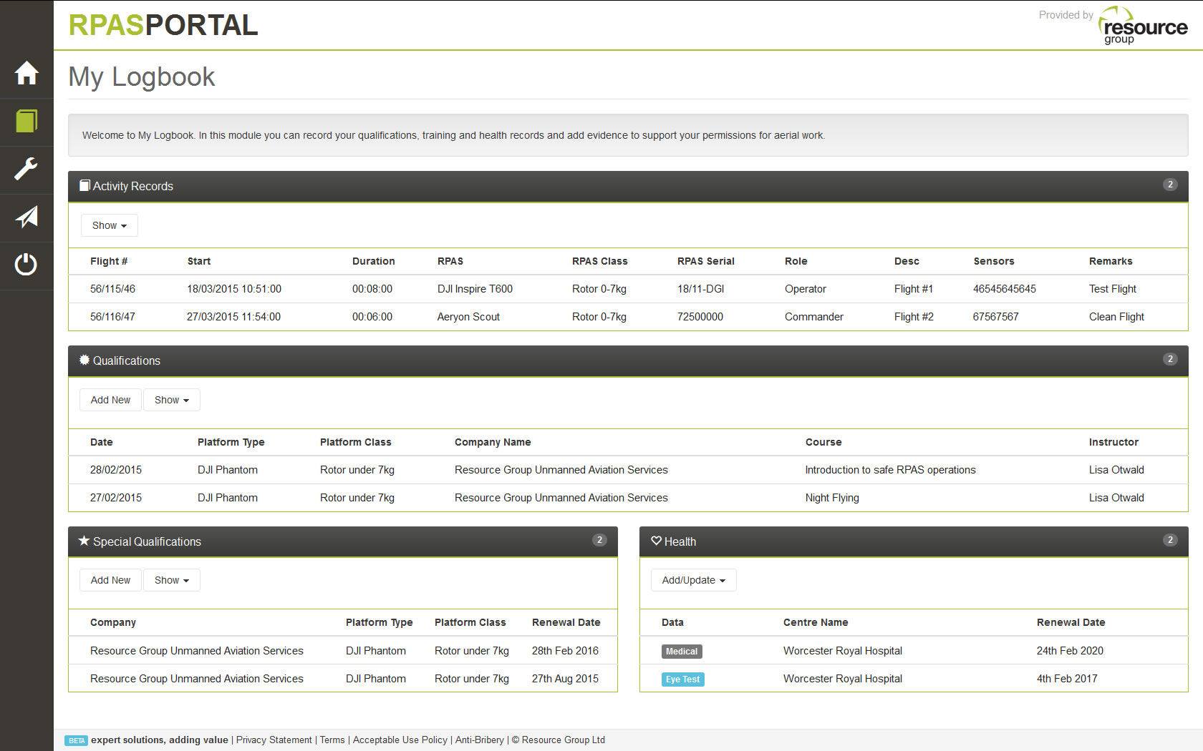The width and height of the screenshot is (1203, 751).
Task: Open the green logbook icon in sidebar
Action: (x=26, y=122)
